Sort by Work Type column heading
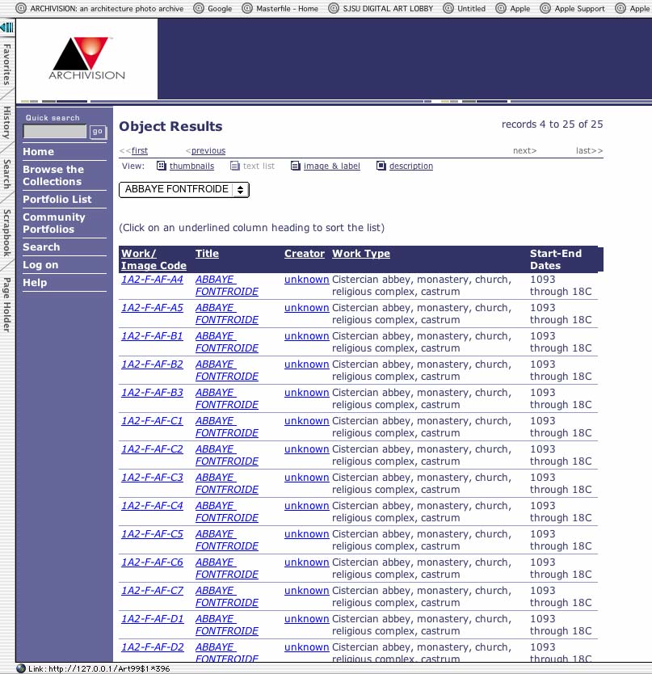The height and width of the screenshot is (674, 652). click(361, 254)
